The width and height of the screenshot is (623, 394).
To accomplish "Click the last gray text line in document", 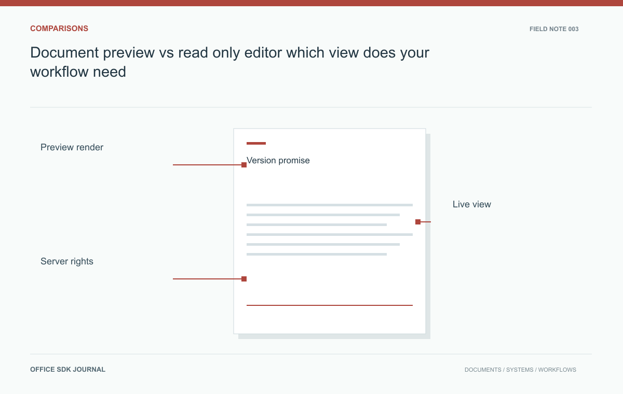I will pos(317,254).
